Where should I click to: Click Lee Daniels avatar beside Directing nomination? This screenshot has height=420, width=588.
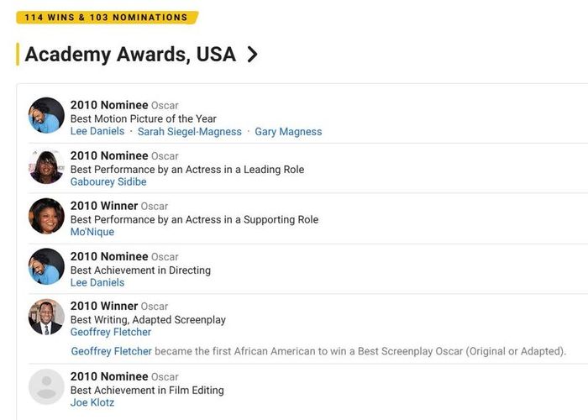(x=46, y=266)
